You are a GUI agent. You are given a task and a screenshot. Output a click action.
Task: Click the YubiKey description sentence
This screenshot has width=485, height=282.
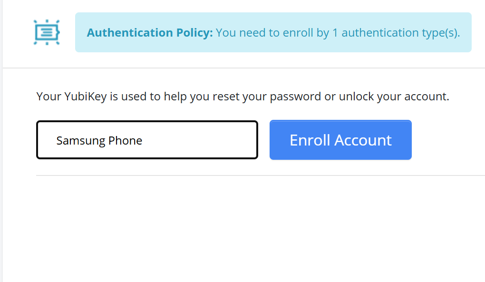pos(242,97)
